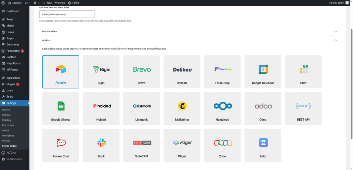Open WPForms in the sidebar
Viewport: 353px width, 170px height.
click(x=14, y=70)
